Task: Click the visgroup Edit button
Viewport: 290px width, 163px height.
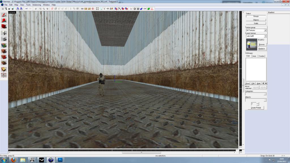Action: pos(253,83)
